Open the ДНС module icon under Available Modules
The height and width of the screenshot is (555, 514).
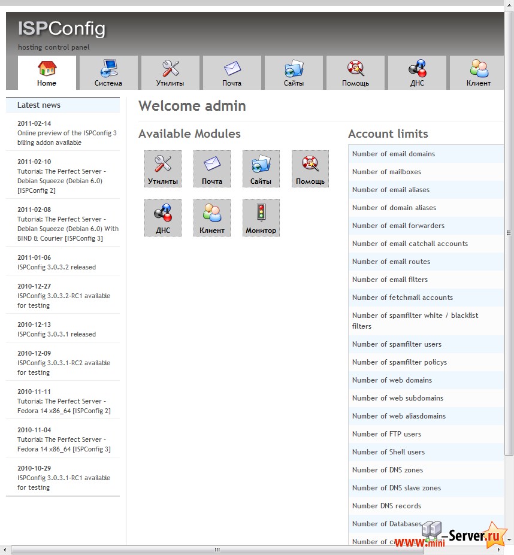click(x=163, y=217)
